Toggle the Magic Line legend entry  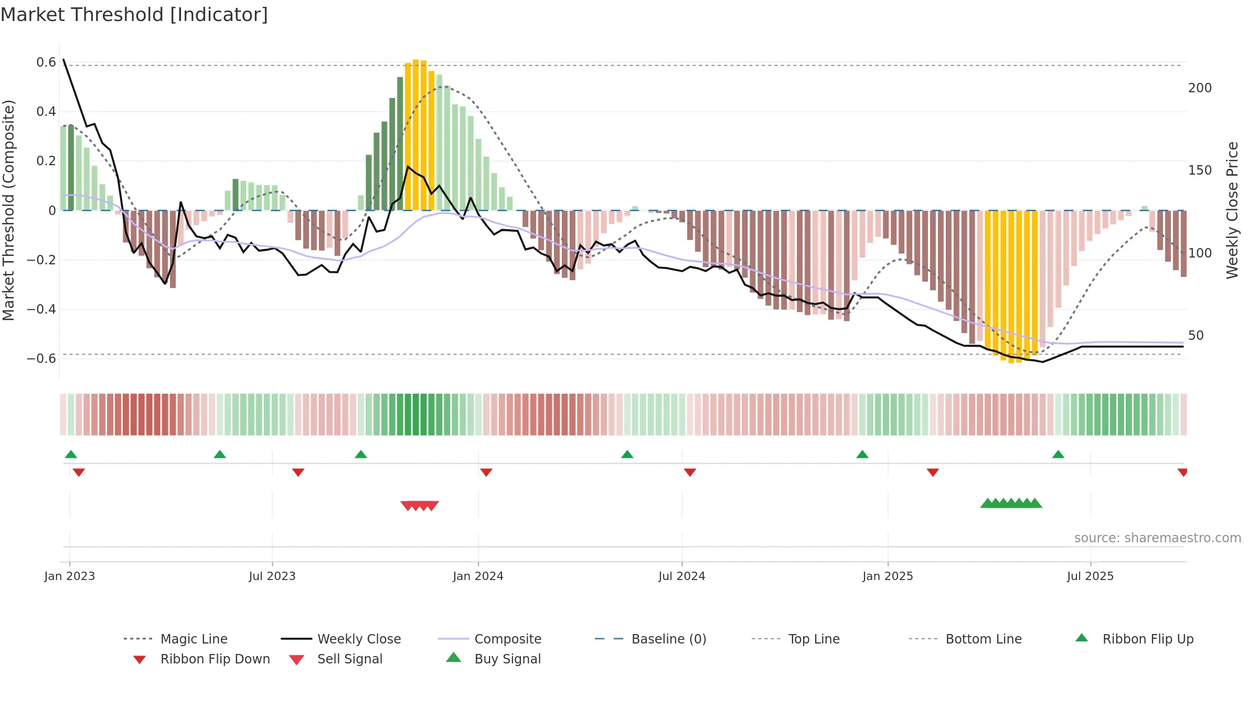175,639
